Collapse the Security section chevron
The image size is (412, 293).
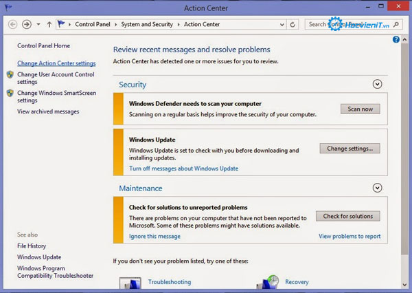[x=377, y=84]
